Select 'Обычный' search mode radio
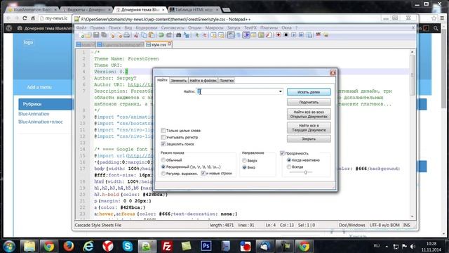 [x=163, y=160]
